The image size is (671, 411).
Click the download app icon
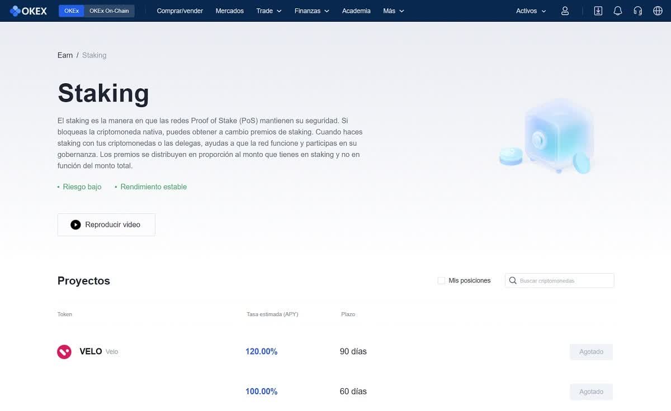(x=598, y=11)
